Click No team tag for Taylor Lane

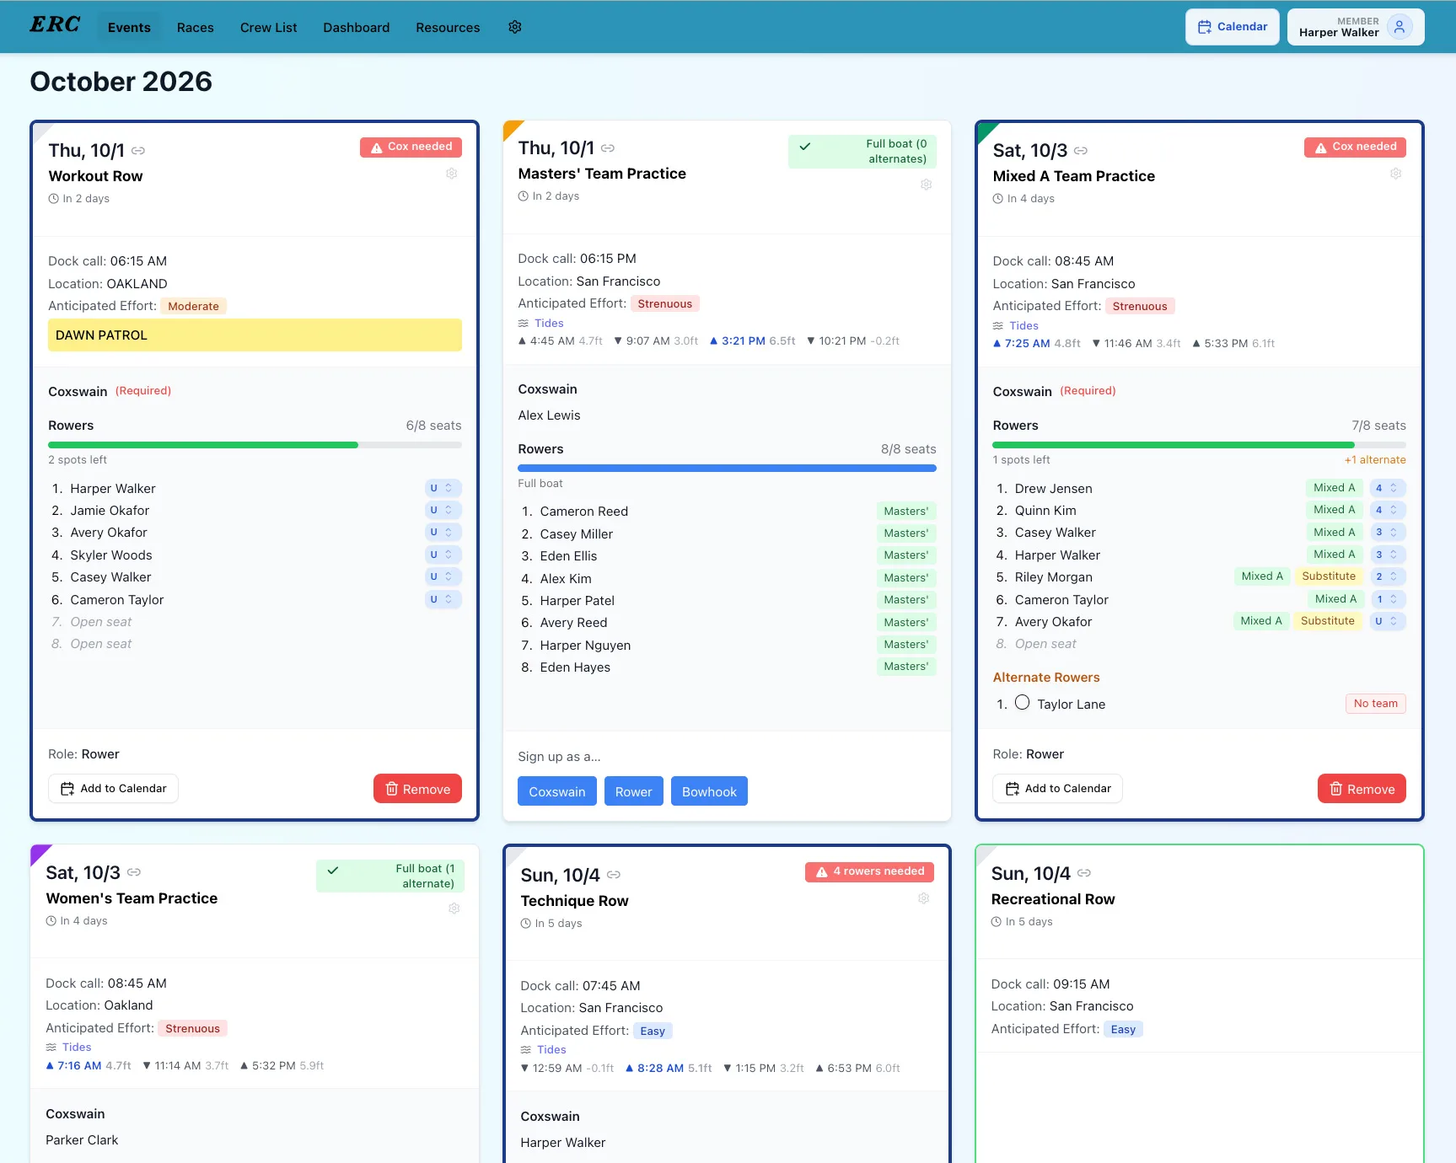pos(1375,704)
